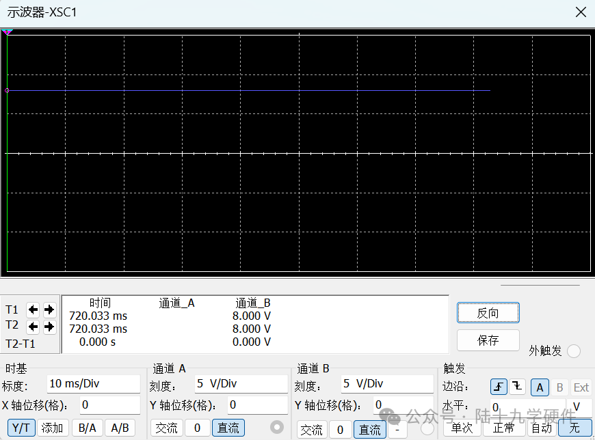This screenshot has width=595, height=440.
Task: Set Channel B coupling to 交流 (AC)
Action: pyautogui.click(x=312, y=430)
